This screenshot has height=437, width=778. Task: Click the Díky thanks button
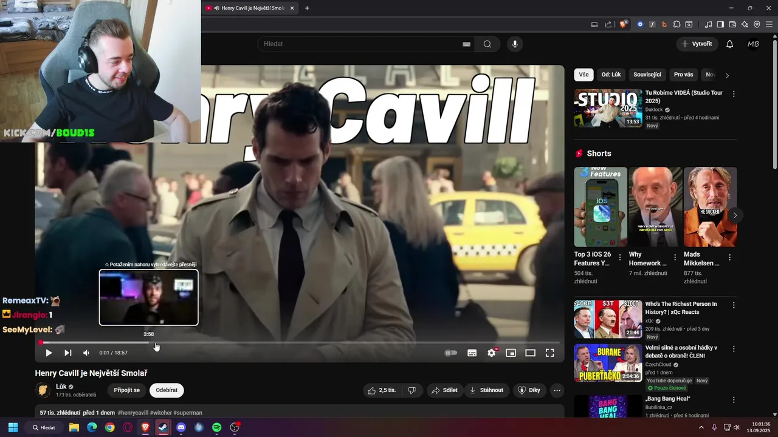[x=529, y=390]
